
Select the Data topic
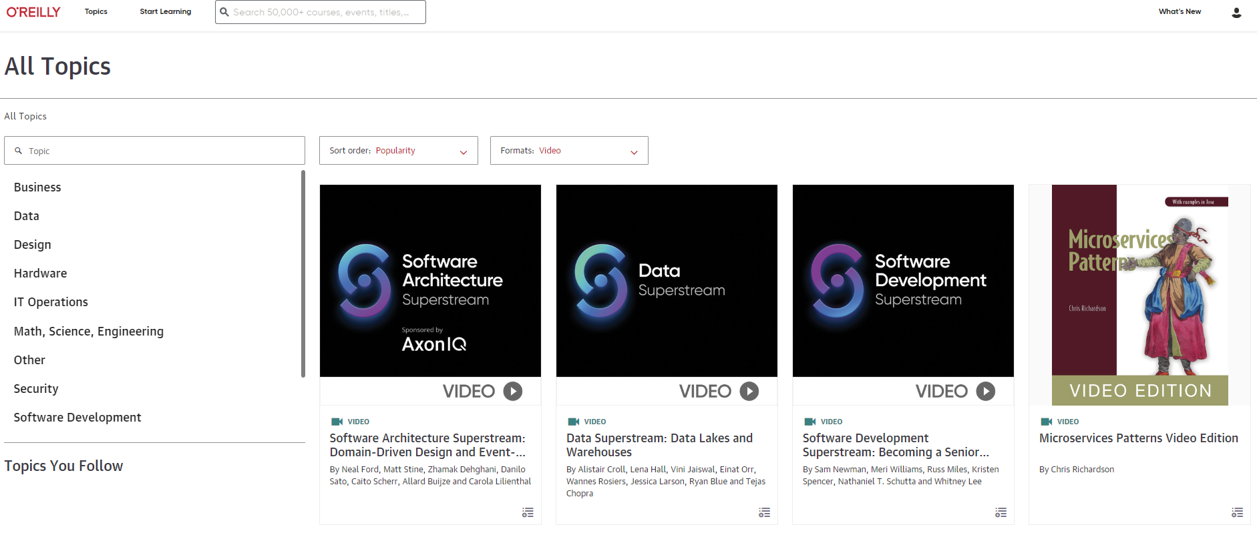(27, 216)
